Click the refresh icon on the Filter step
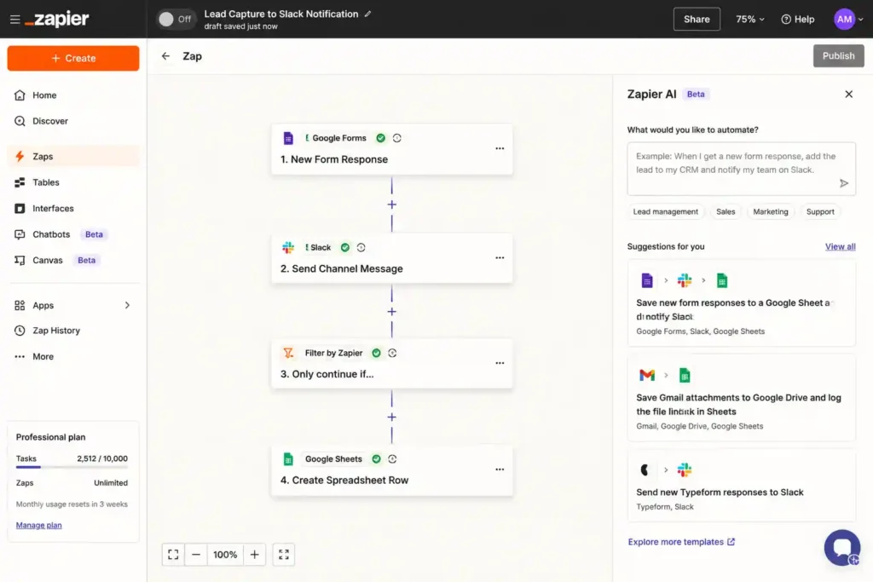 392,353
